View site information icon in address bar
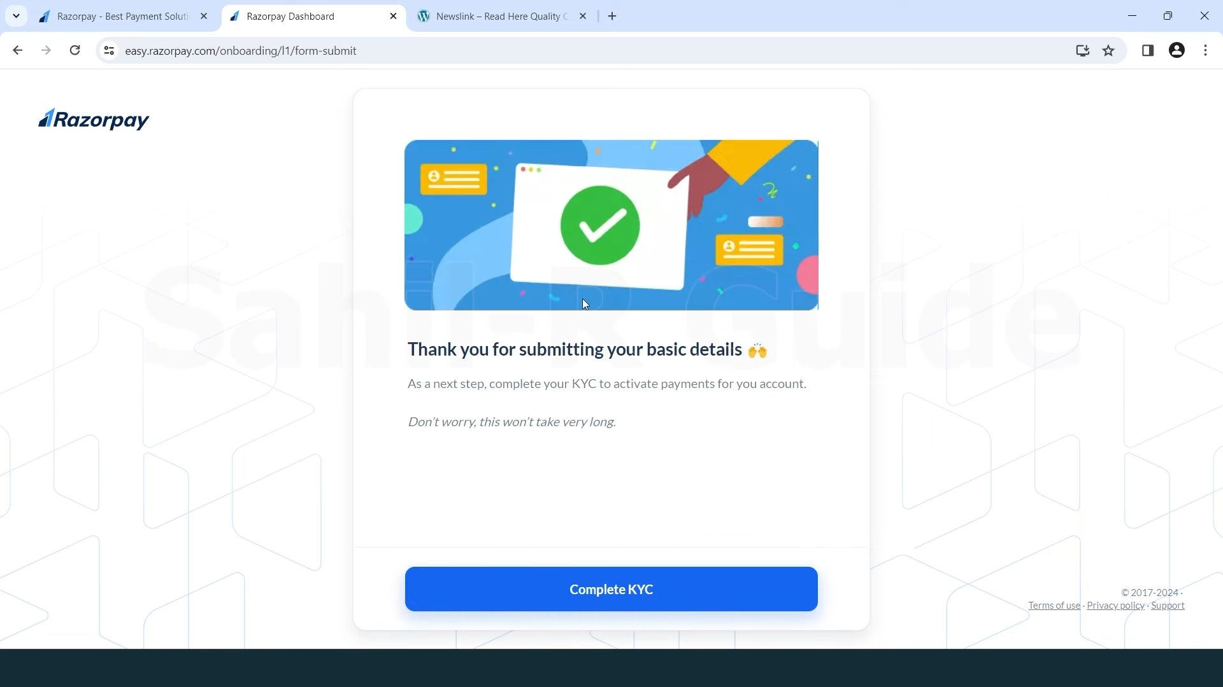Screen dimensions: 1223x687 click(109, 50)
